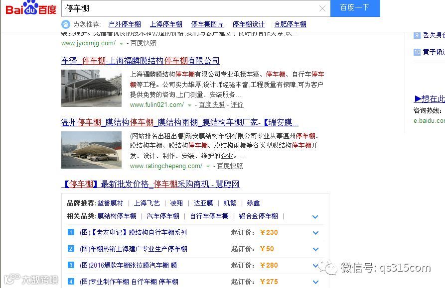Visit www.ratingchepeng.com URL link

point(166,166)
